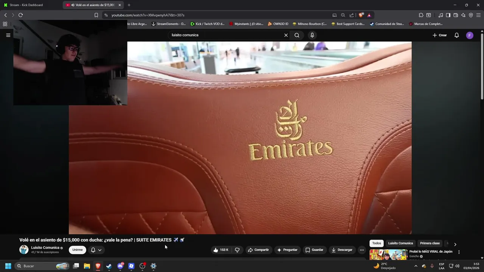Open the browser extensions puzzle icon
Image resolution: width=484 pixels, height=272 pixels.
(x=421, y=15)
